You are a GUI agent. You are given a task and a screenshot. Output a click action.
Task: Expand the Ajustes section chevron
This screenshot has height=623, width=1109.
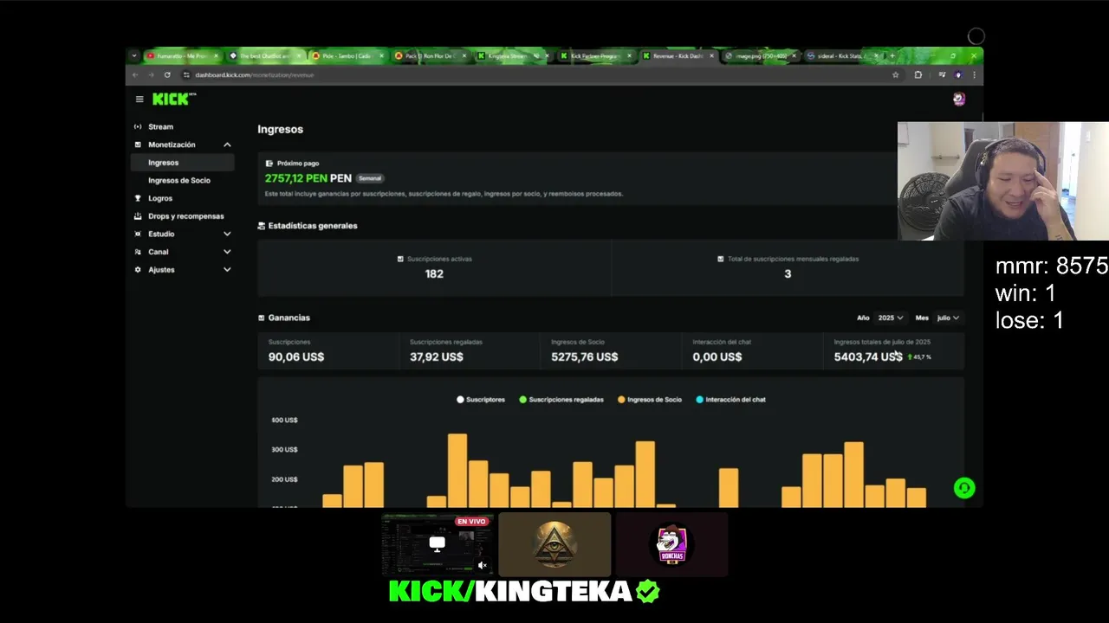click(227, 270)
